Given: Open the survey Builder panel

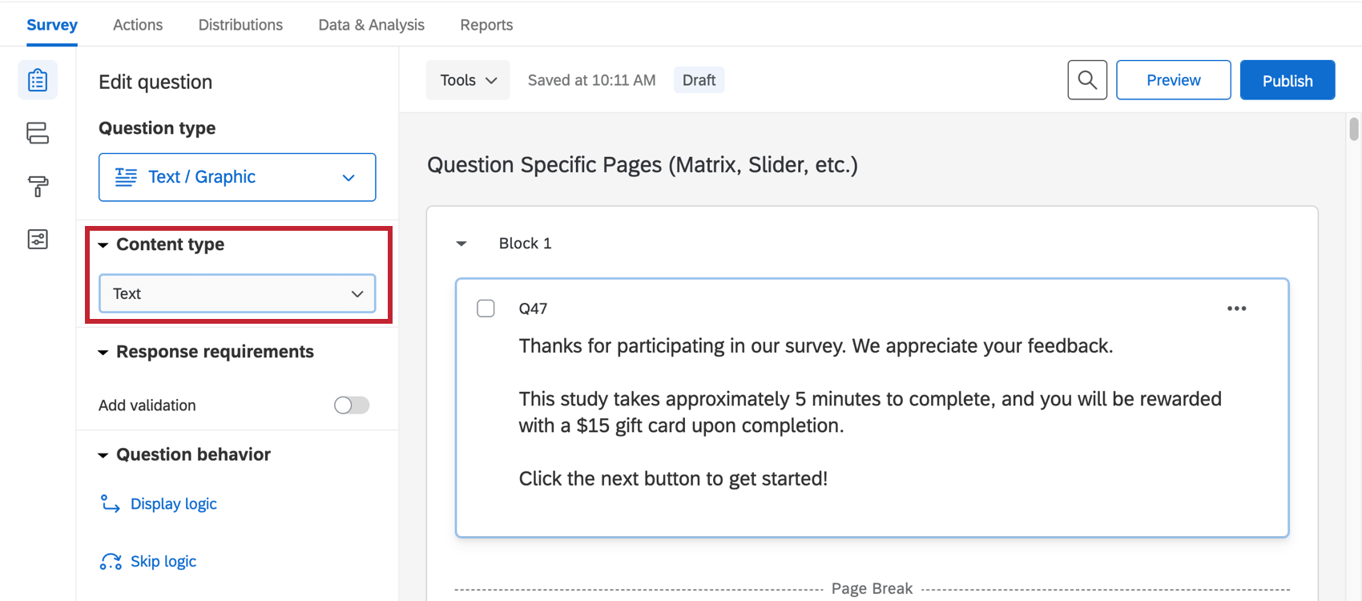Looking at the screenshot, I should click(38, 80).
